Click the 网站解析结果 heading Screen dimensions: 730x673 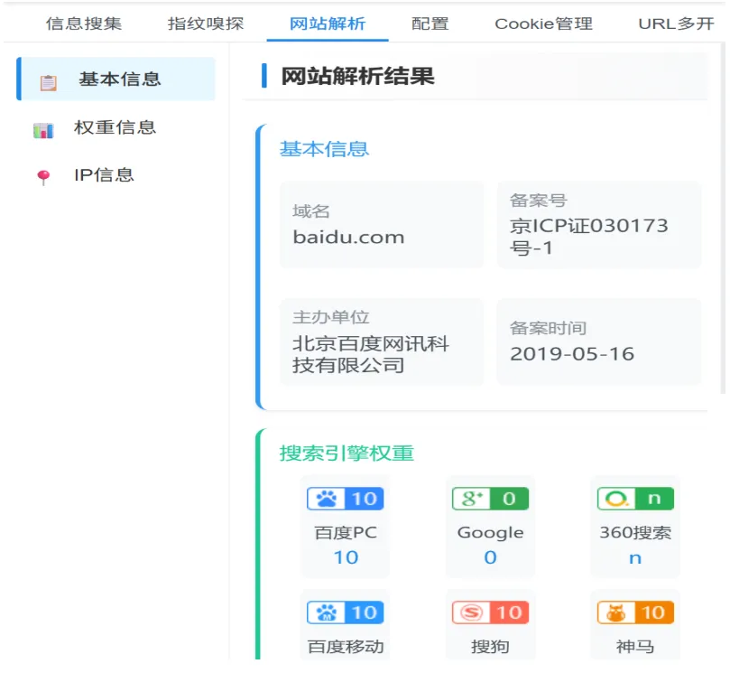(x=357, y=76)
